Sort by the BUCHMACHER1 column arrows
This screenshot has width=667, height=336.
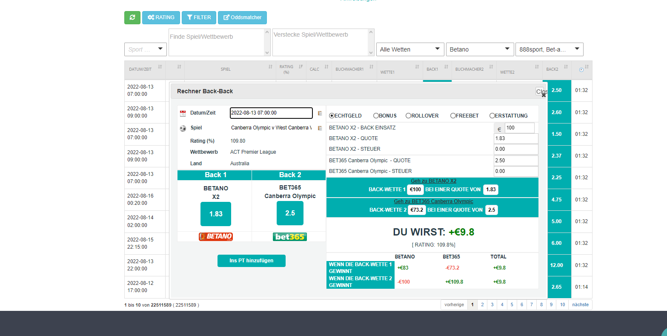(x=371, y=67)
